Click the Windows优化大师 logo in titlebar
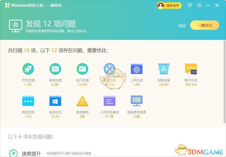Viewport: 226px width, 157px height. tap(7, 5)
